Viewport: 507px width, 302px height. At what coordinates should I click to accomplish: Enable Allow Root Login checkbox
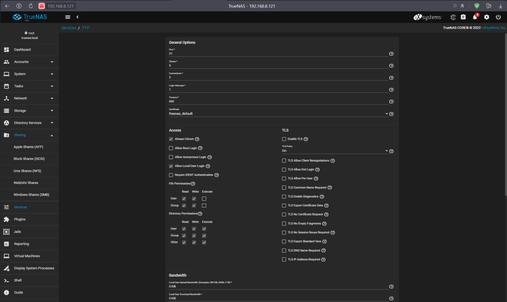point(171,148)
